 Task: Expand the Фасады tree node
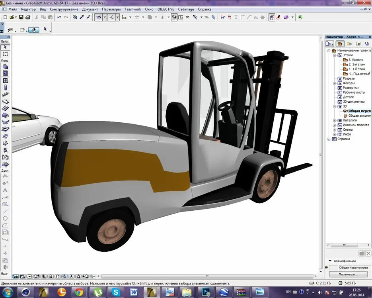click(x=334, y=83)
